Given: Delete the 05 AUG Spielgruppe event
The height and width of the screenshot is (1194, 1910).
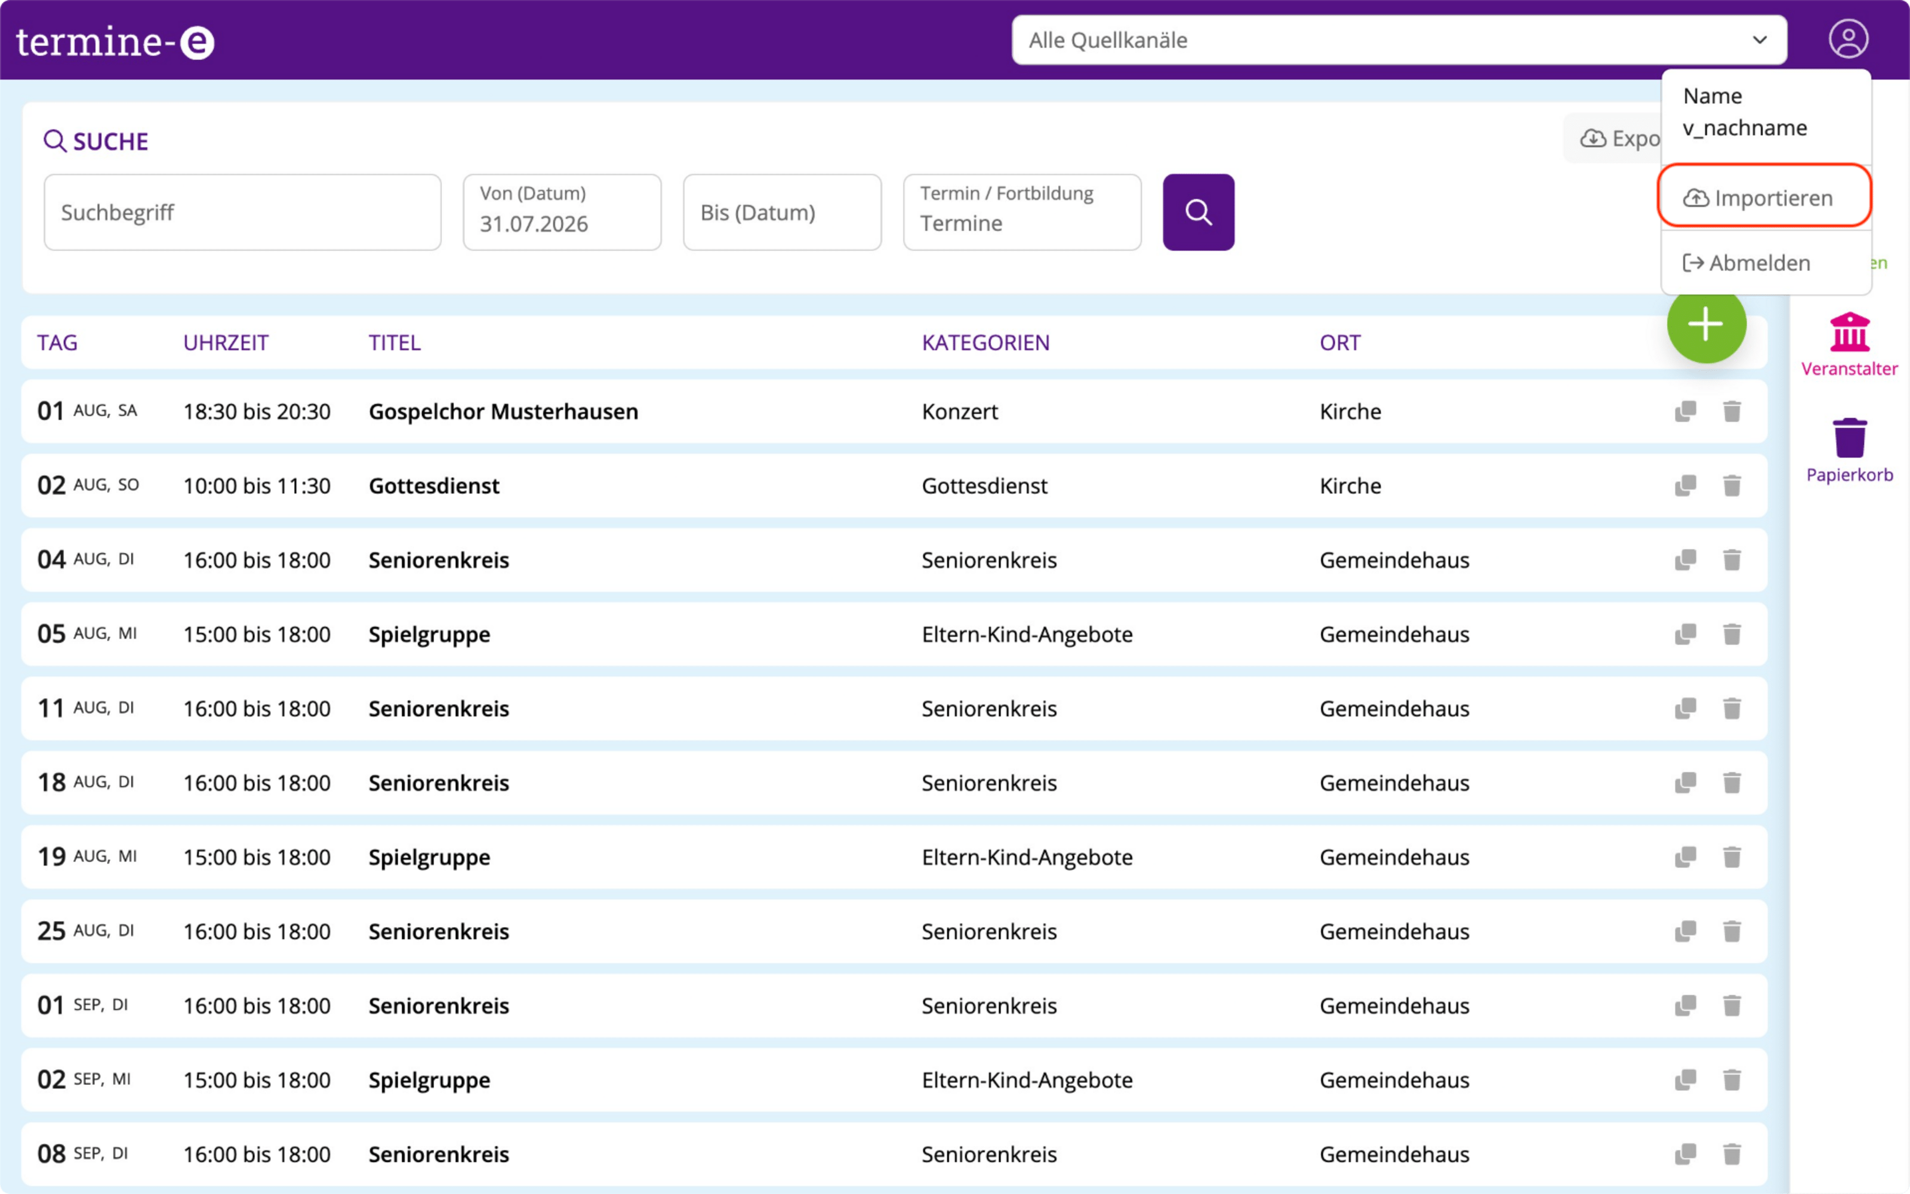Looking at the screenshot, I should [x=1732, y=634].
